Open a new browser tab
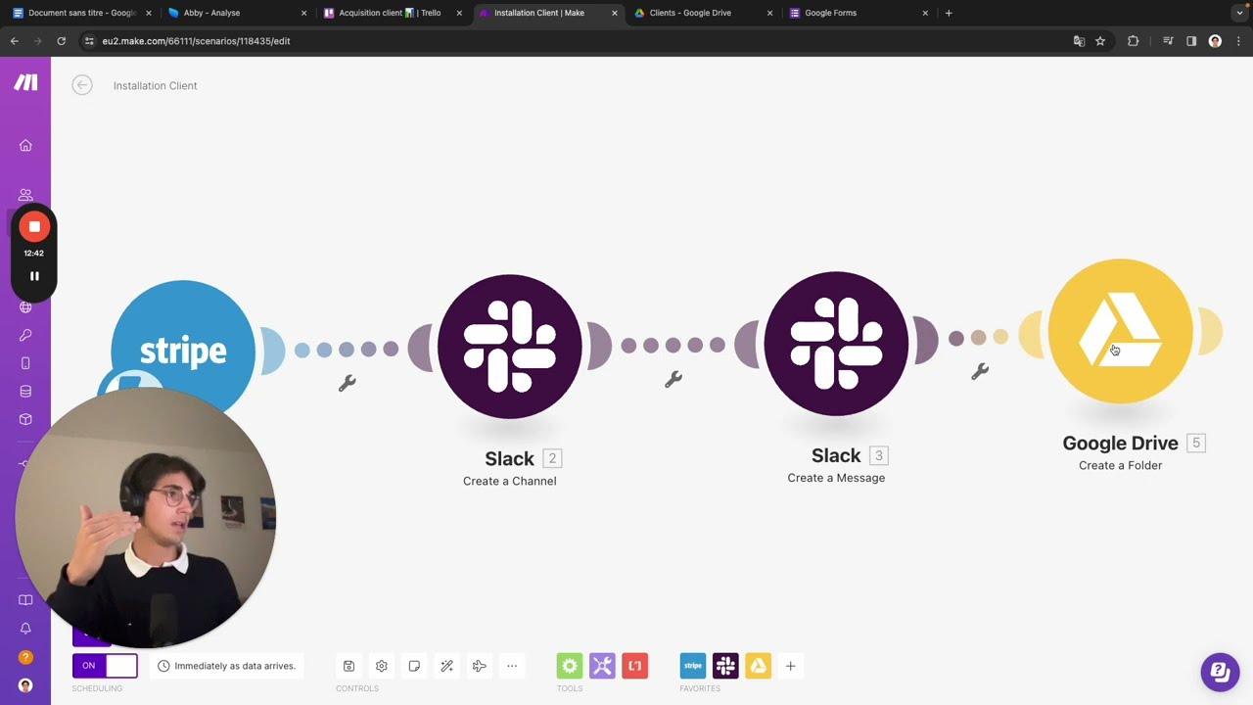1253x705 pixels. 949,13
